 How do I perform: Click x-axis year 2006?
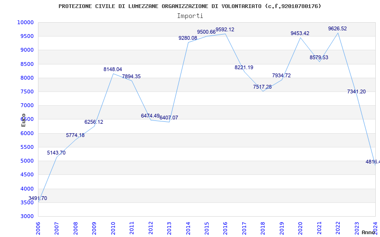point(38,228)
